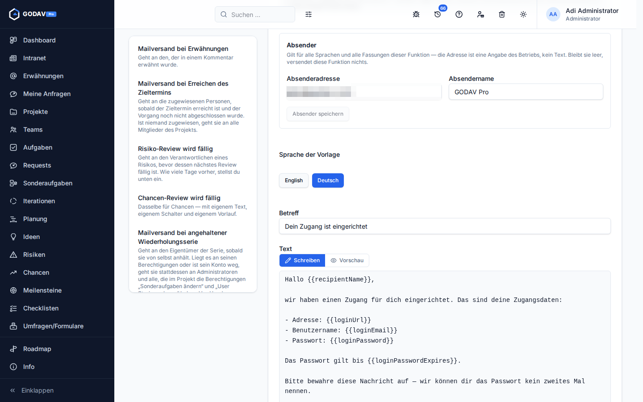Select Chancen-Review wird fällig template

(193, 205)
